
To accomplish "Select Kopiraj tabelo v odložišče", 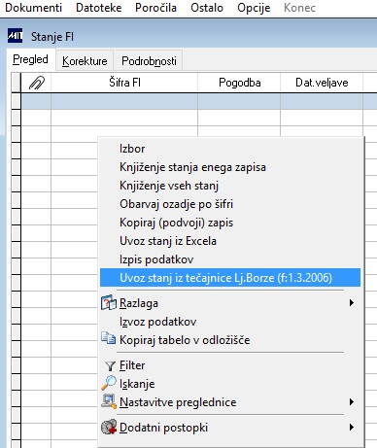I will pos(230,340).
